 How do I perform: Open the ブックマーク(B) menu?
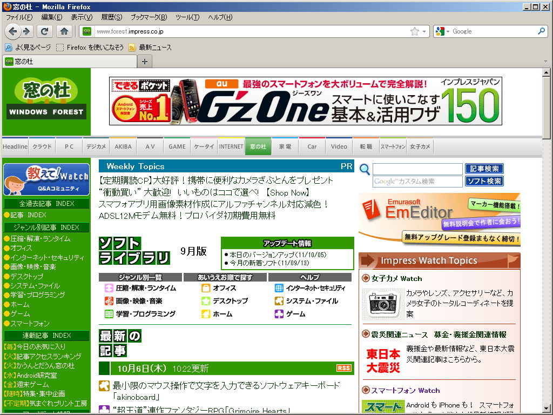point(149,17)
